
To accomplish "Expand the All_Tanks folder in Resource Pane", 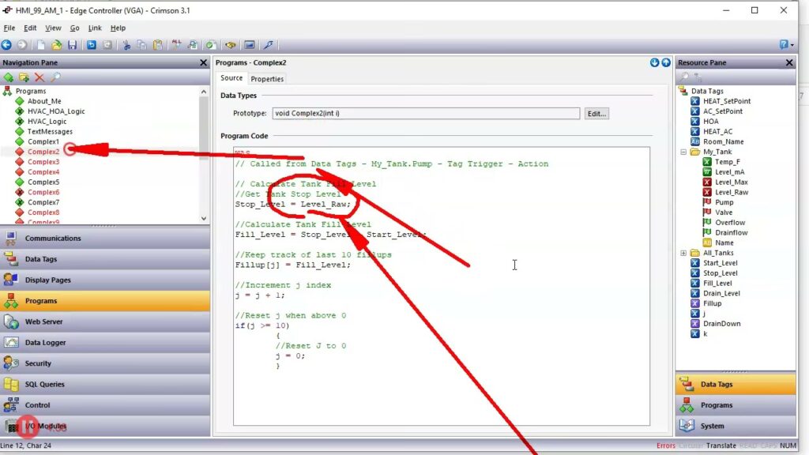I will point(683,253).
